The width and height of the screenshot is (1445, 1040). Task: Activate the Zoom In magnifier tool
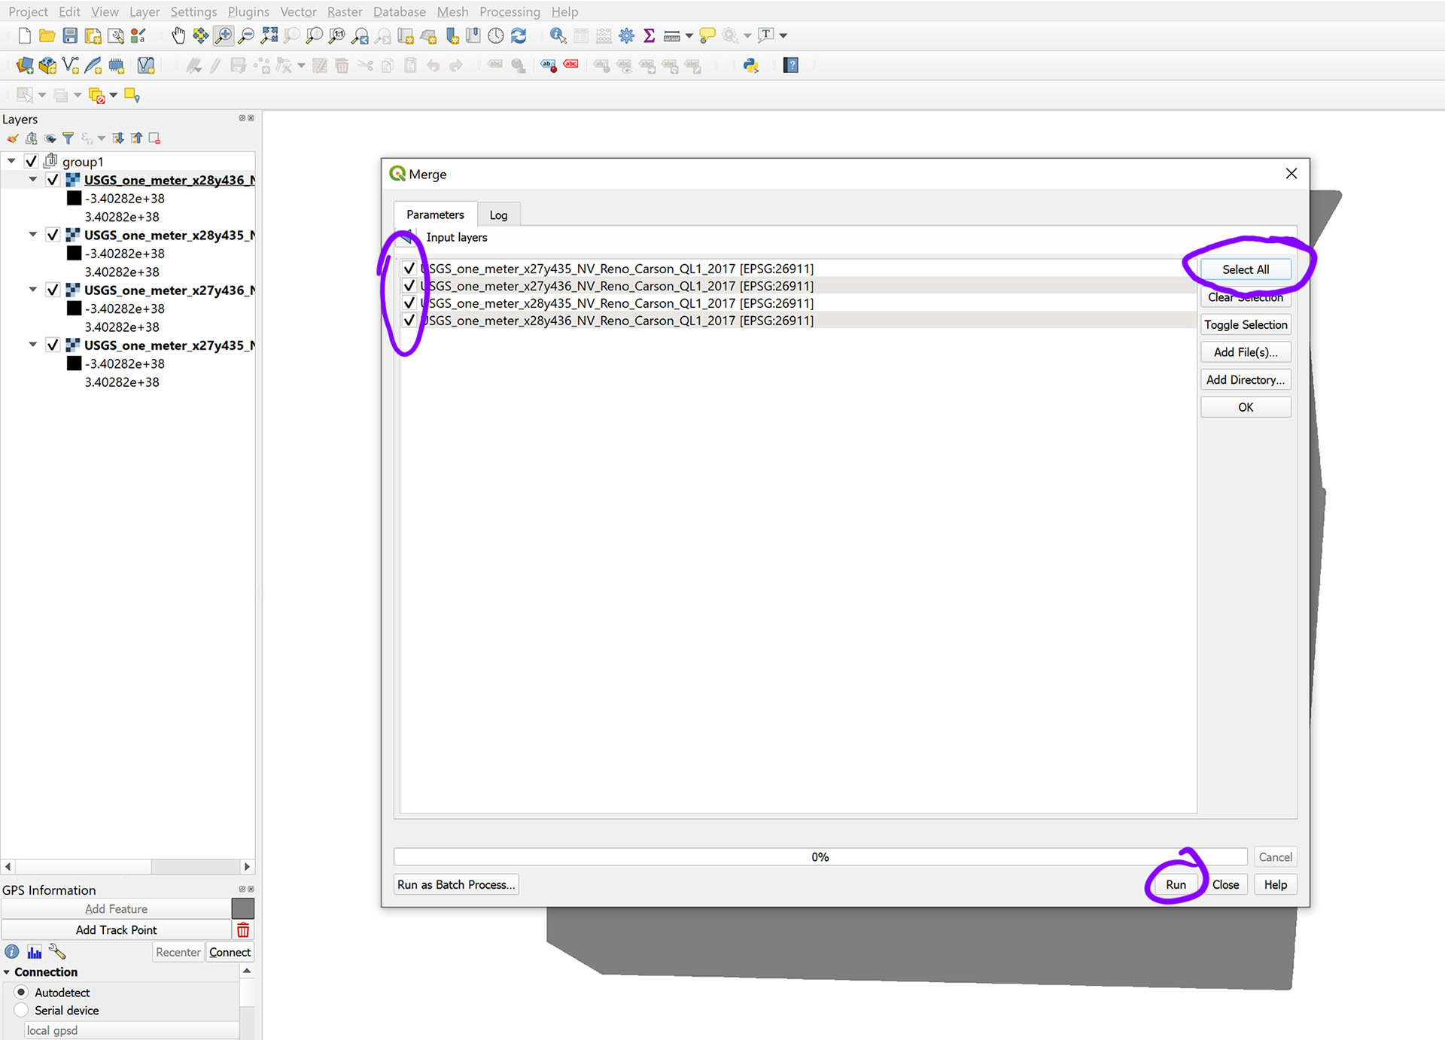(x=224, y=35)
